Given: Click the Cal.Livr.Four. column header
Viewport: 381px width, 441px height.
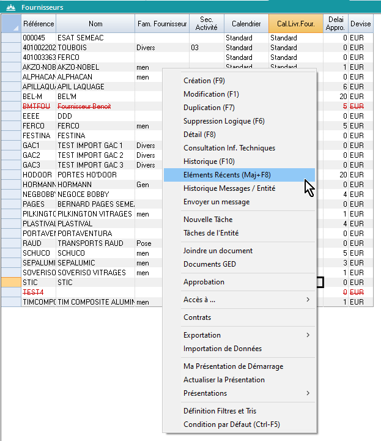Looking at the screenshot, I should point(293,24).
